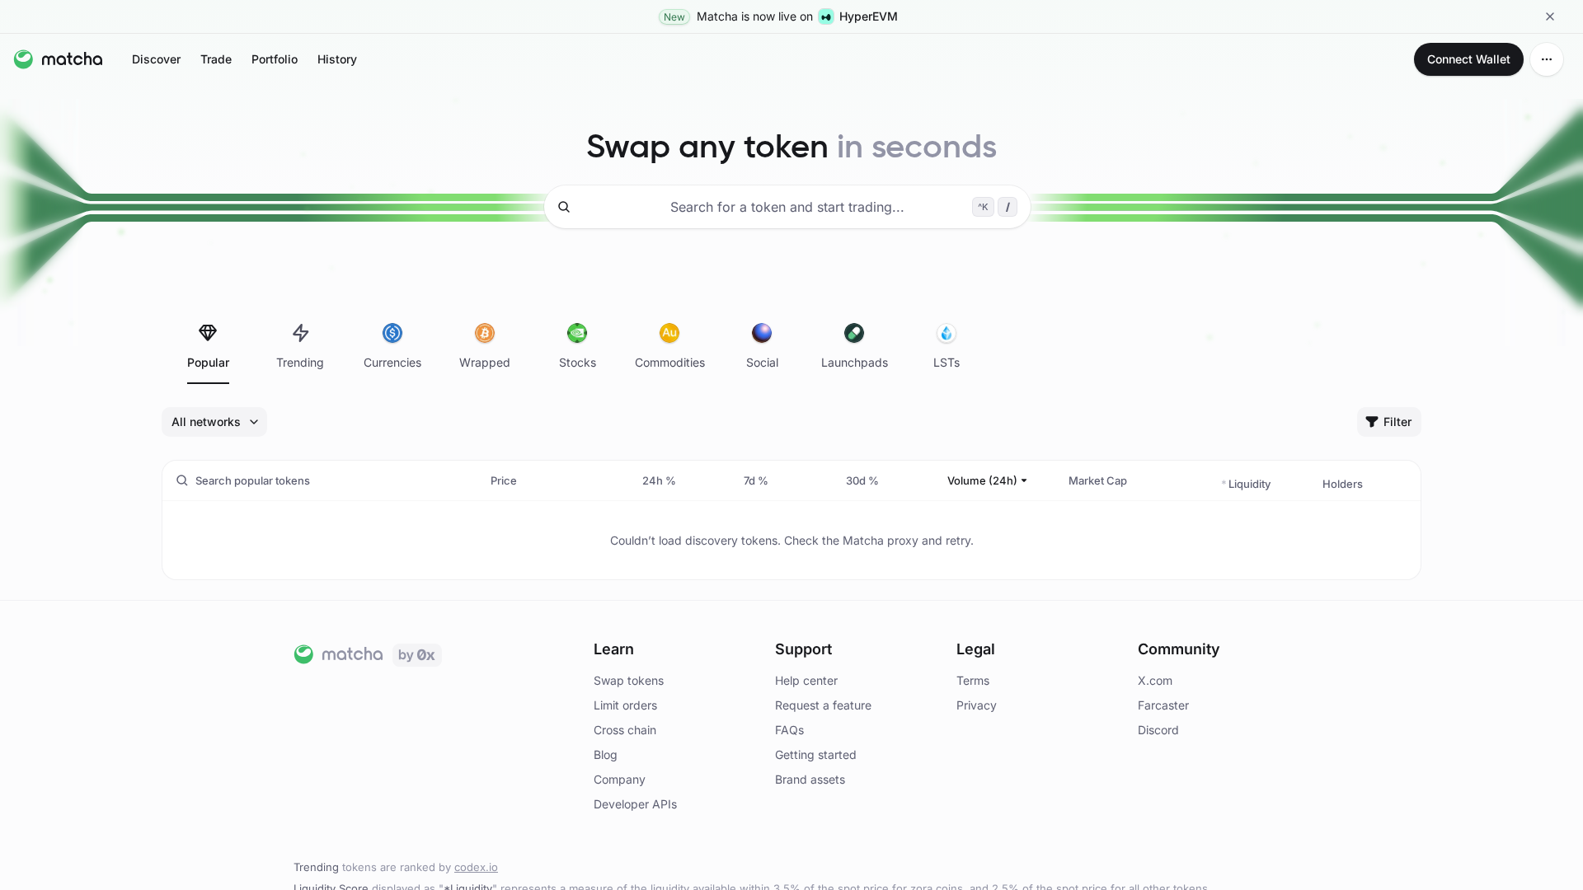Select the Wrapped bitcoin icon
Viewport: 1583px width, 890px height.
(485, 333)
